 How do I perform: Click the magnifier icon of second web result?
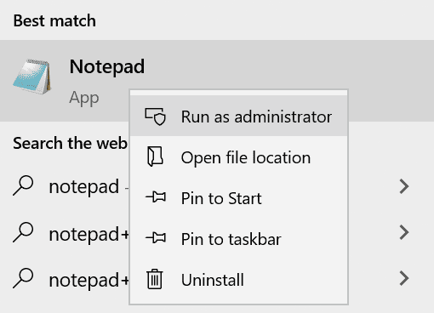23,232
